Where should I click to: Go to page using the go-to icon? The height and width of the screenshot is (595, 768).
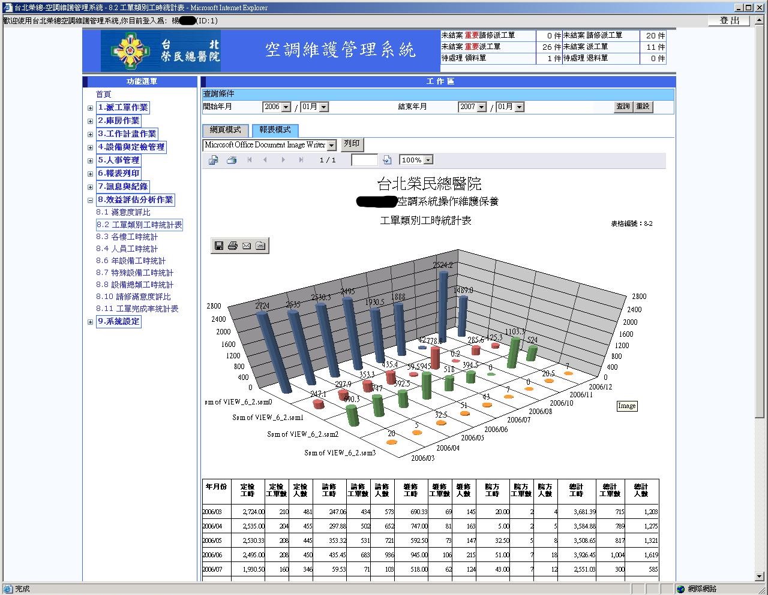pyautogui.click(x=386, y=159)
